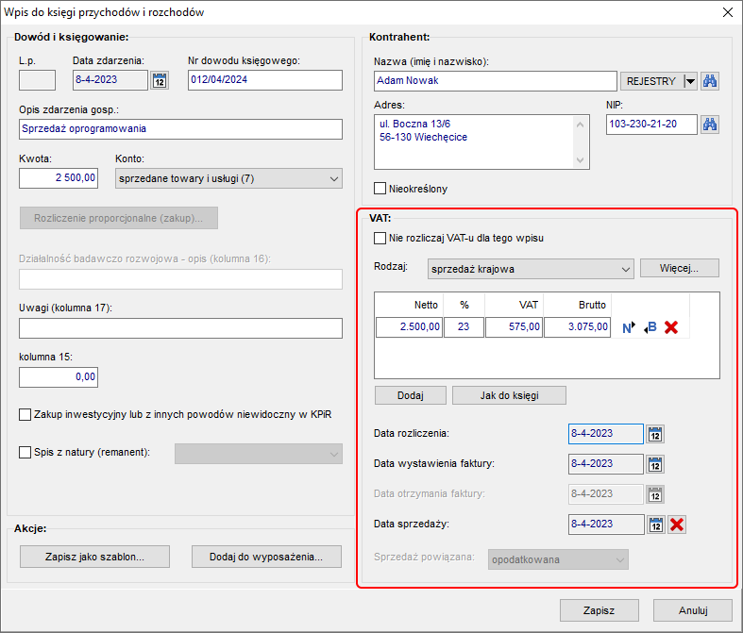Click the NIP field
This screenshot has width=743, height=633.
[x=651, y=125]
